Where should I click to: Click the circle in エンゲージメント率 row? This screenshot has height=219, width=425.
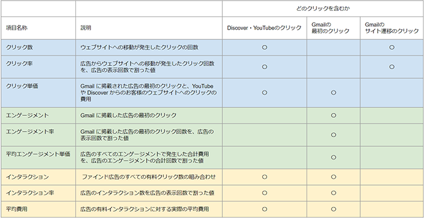tap(334, 135)
